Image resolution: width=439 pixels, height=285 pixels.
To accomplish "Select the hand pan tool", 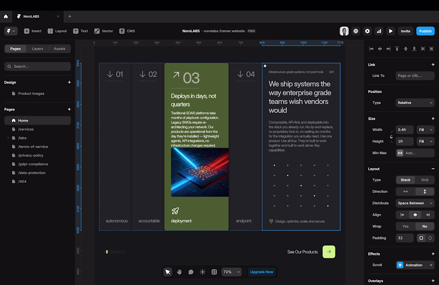I will coord(179,272).
